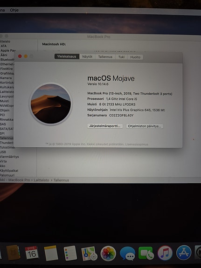Open the Maps app in Dock
This screenshot has height=268, width=201.
[x=89, y=253]
